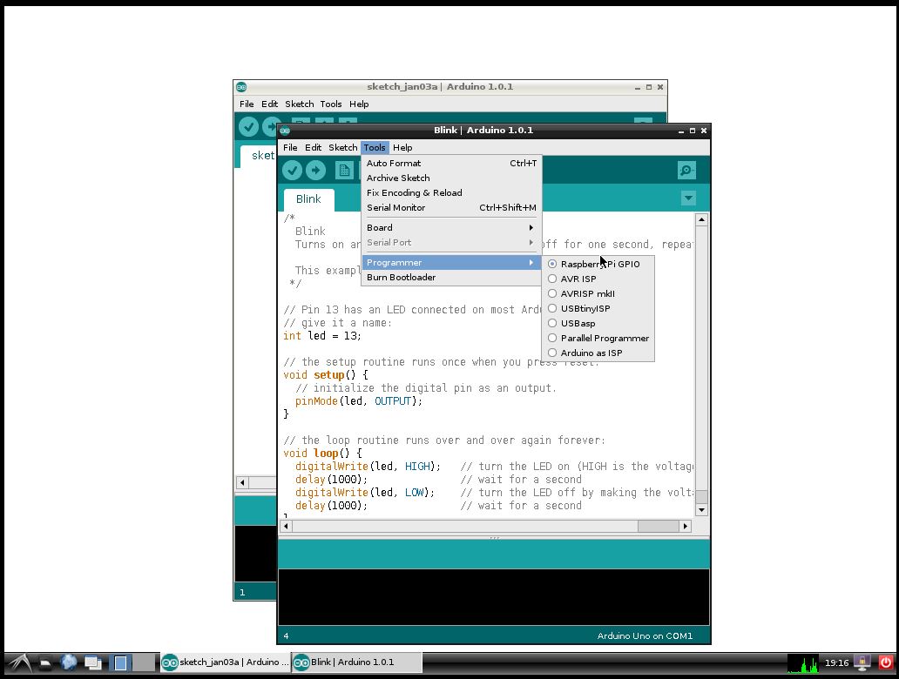The height and width of the screenshot is (679, 899).
Task: Select USBasp programmer option
Action: coord(598,324)
